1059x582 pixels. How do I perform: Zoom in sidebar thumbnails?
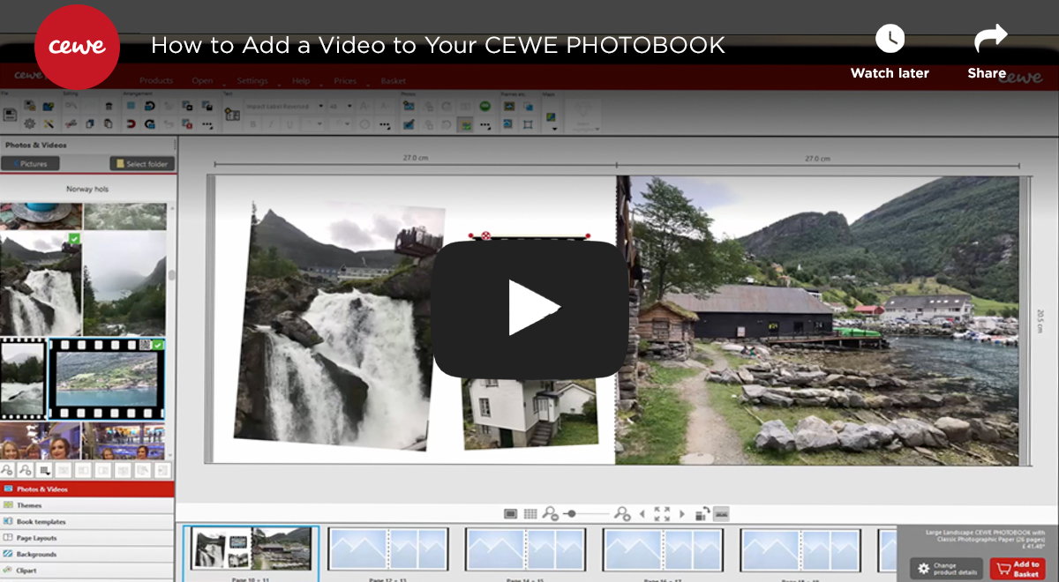(x=25, y=470)
